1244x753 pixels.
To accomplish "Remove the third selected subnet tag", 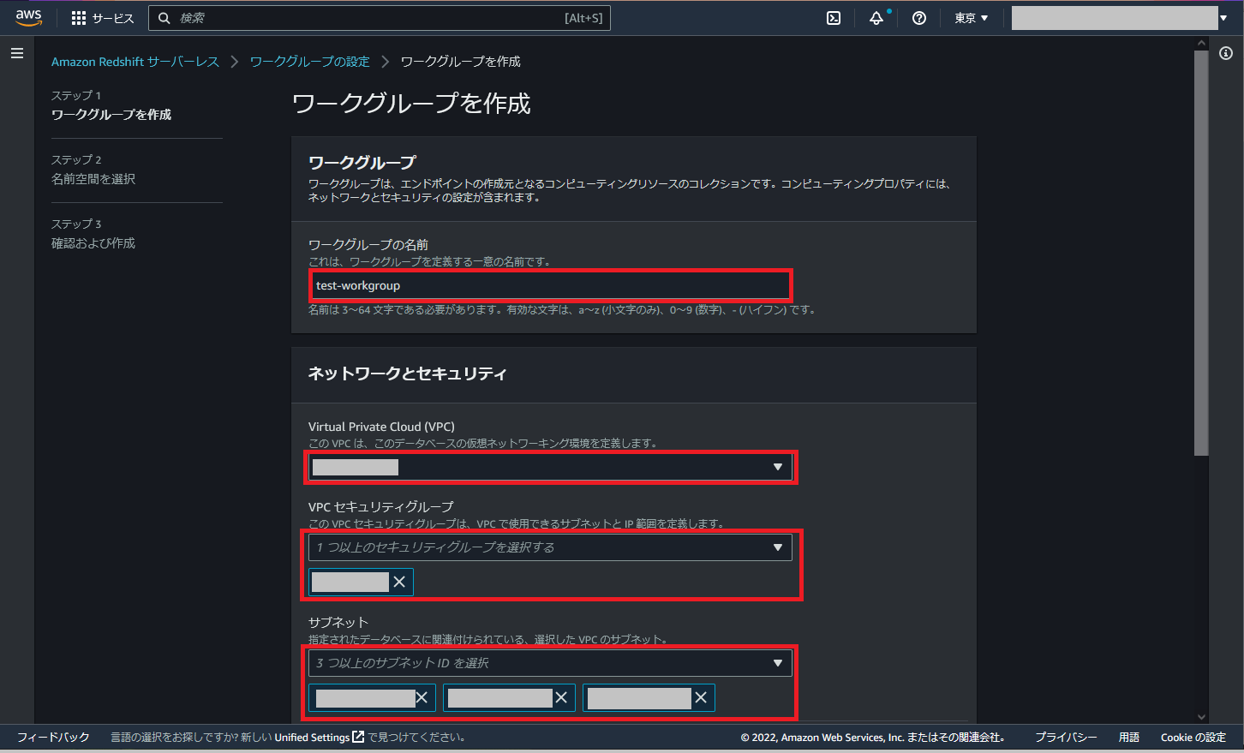I will coord(701,698).
